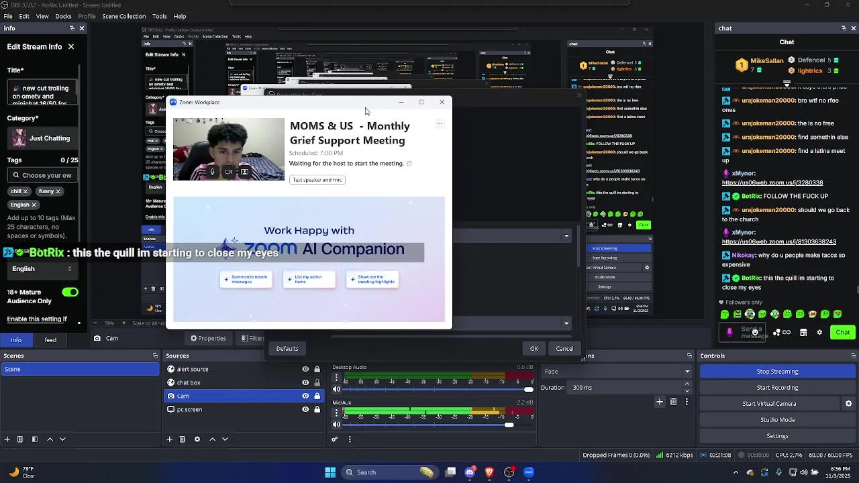Undock the Info panel icon
Screen dimensions: 859x483
pos(72,28)
